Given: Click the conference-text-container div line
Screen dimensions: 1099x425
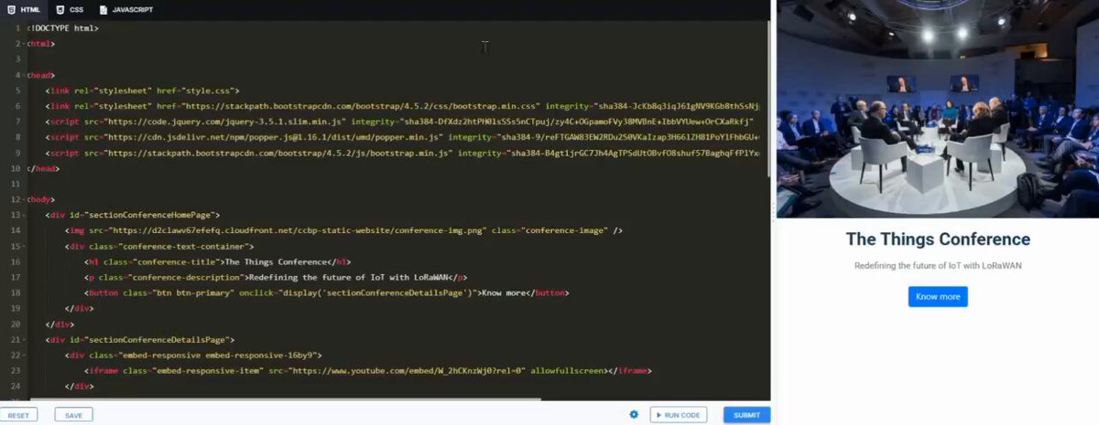Looking at the screenshot, I should (x=158, y=246).
